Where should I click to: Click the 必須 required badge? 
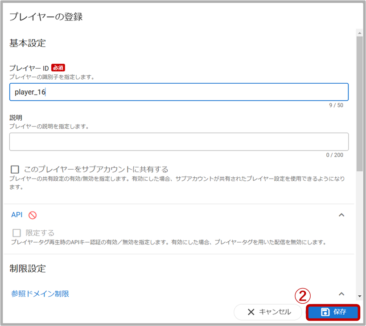click(58, 68)
